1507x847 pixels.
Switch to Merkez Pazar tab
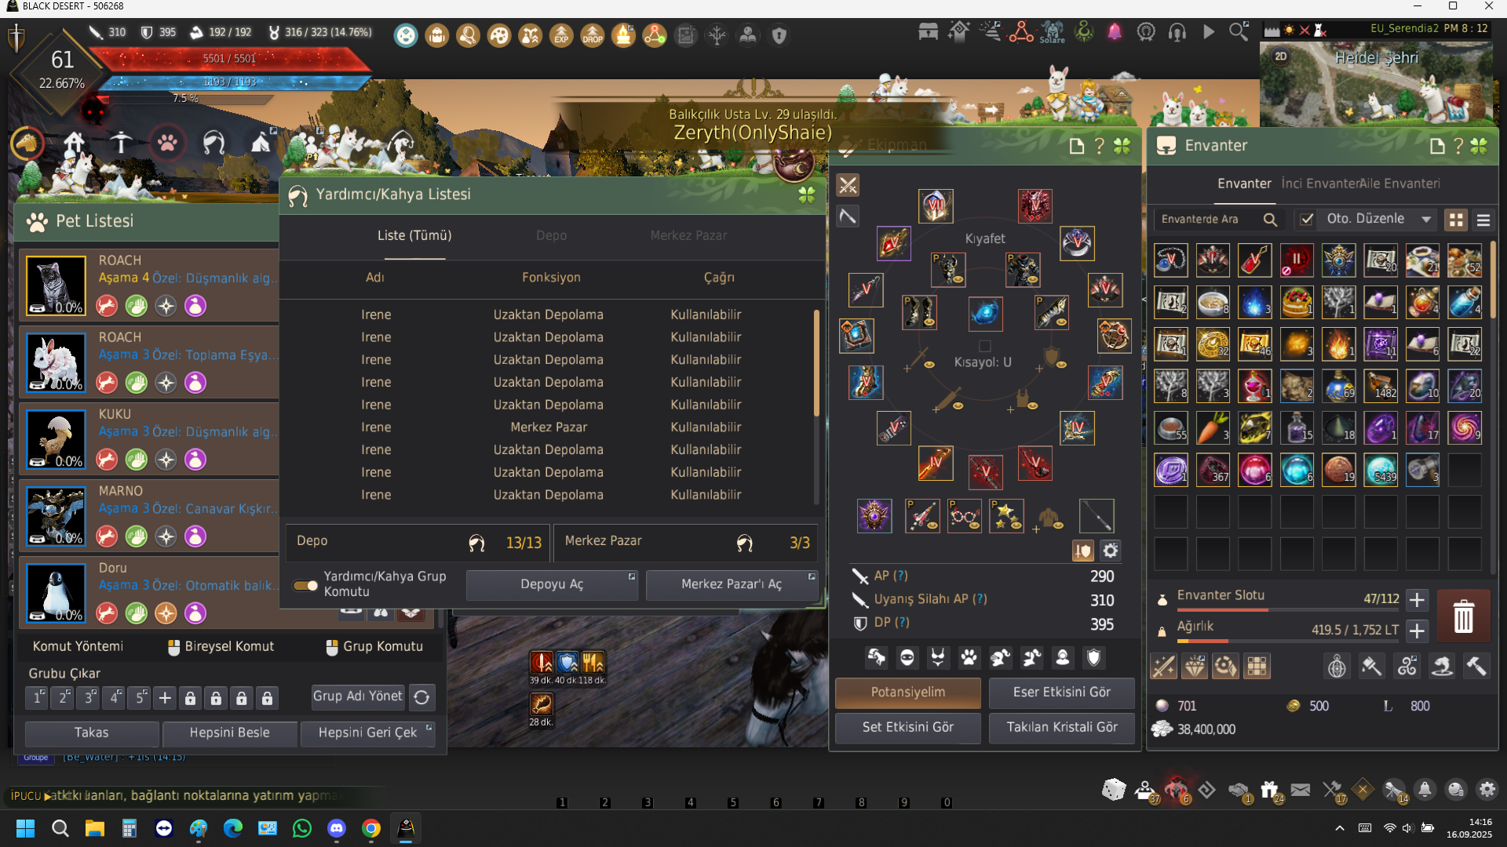pyautogui.click(x=688, y=236)
